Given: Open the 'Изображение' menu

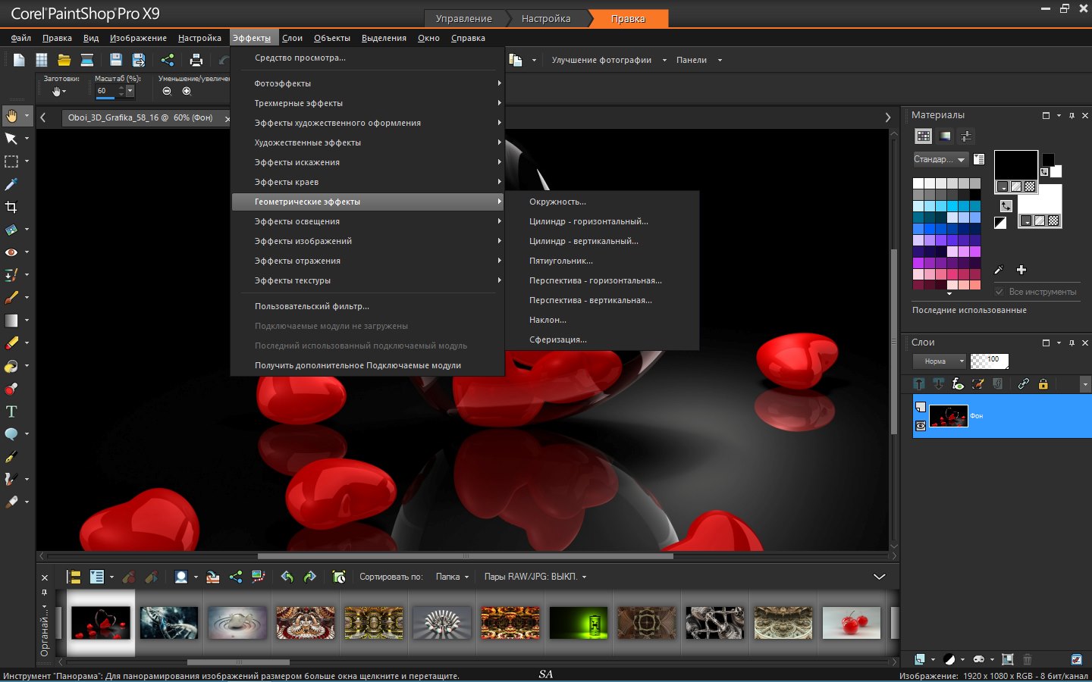Looking at the screenshot, I should 138,38.
